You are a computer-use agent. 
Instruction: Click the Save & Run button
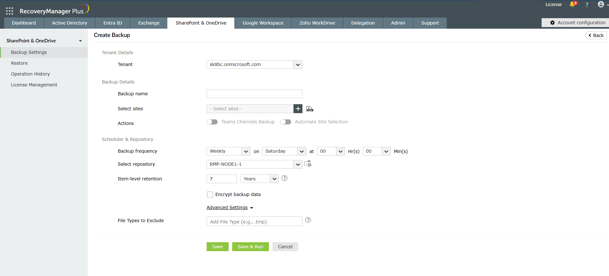point(250,247)
